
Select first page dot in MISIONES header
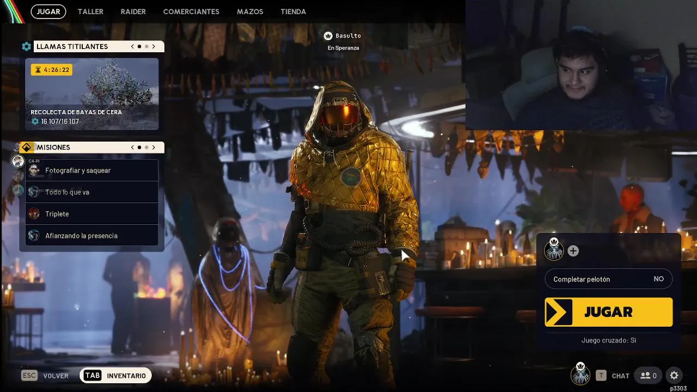pos(139,148)
